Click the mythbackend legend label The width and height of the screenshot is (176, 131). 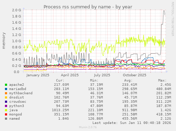coord(21,93)
